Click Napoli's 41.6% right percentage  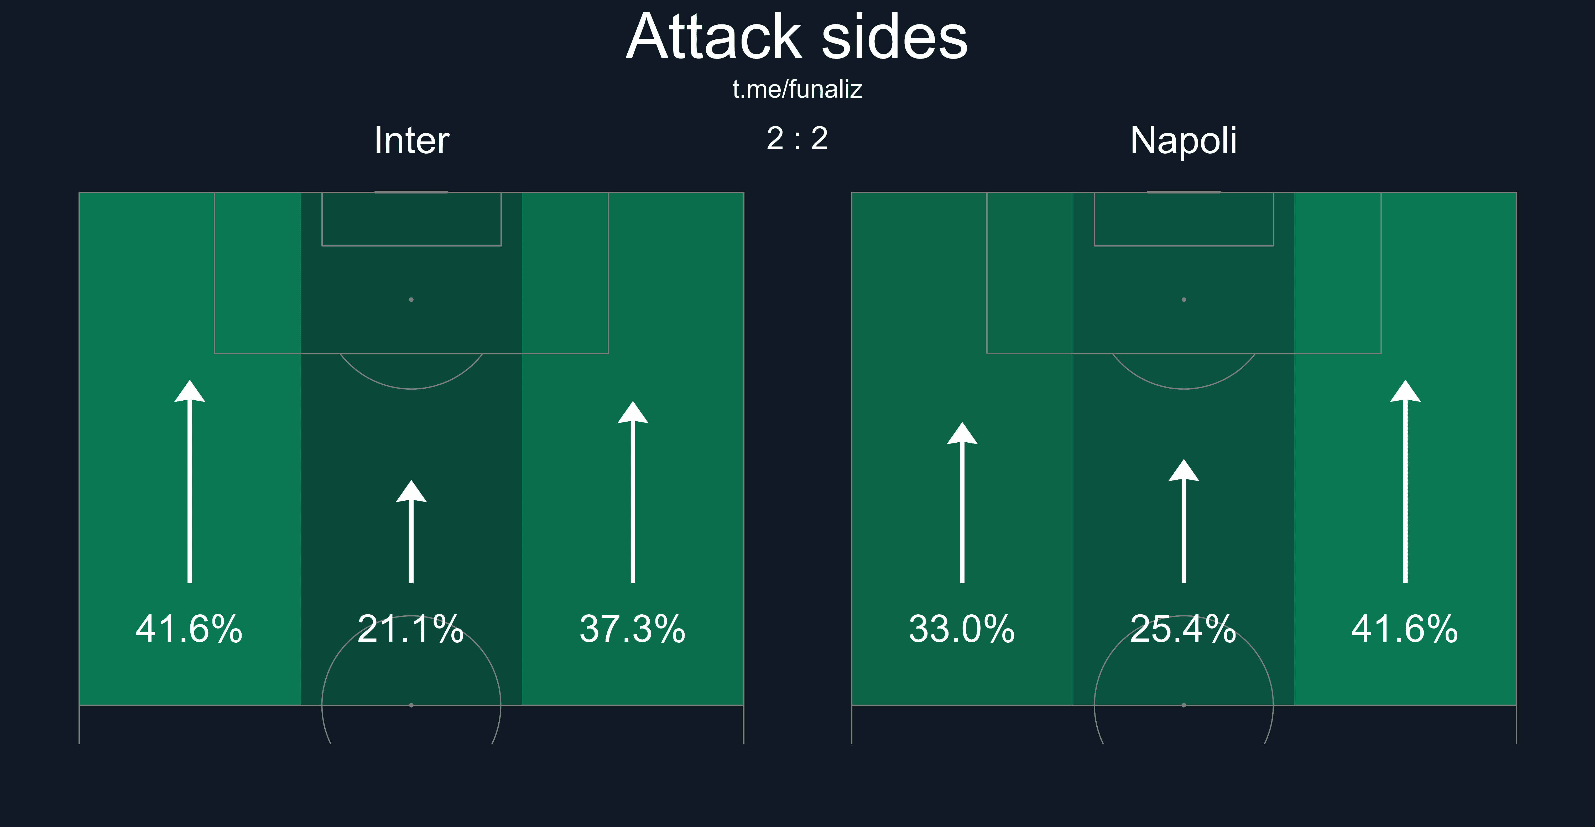coord(1404,629)
